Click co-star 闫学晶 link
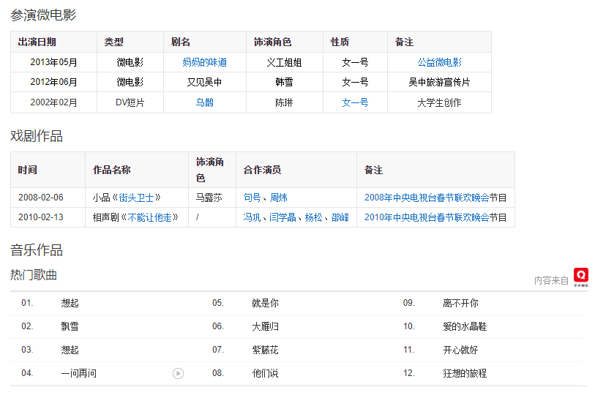The image size is (595, 398). tap(282, 217)
